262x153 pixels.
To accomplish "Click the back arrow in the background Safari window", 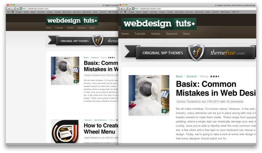I will click(x=9, y=9).
